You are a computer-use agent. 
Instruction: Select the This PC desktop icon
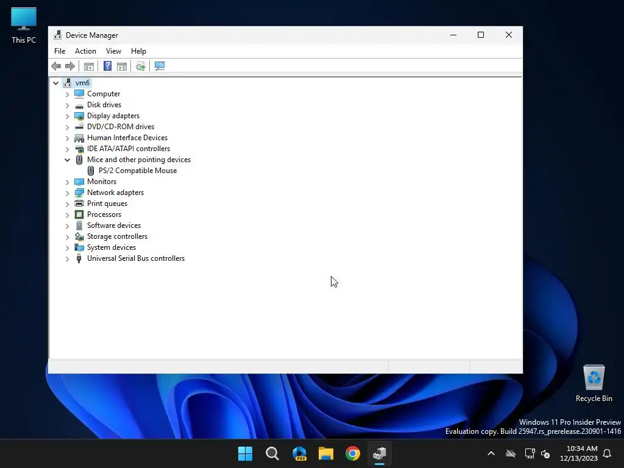point(24,26)
